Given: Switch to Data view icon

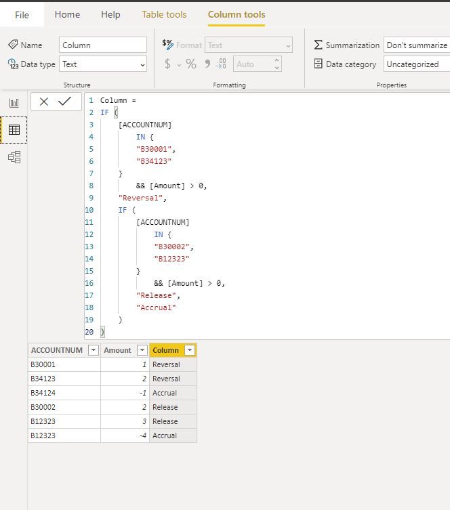Looking at the screenshot, I should 14,130.
